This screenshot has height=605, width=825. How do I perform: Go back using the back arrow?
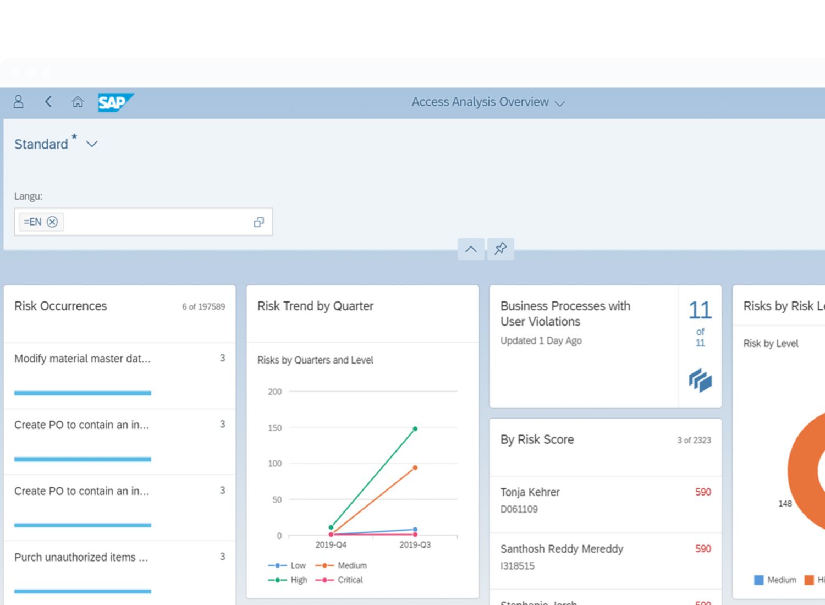click(48, 102)
